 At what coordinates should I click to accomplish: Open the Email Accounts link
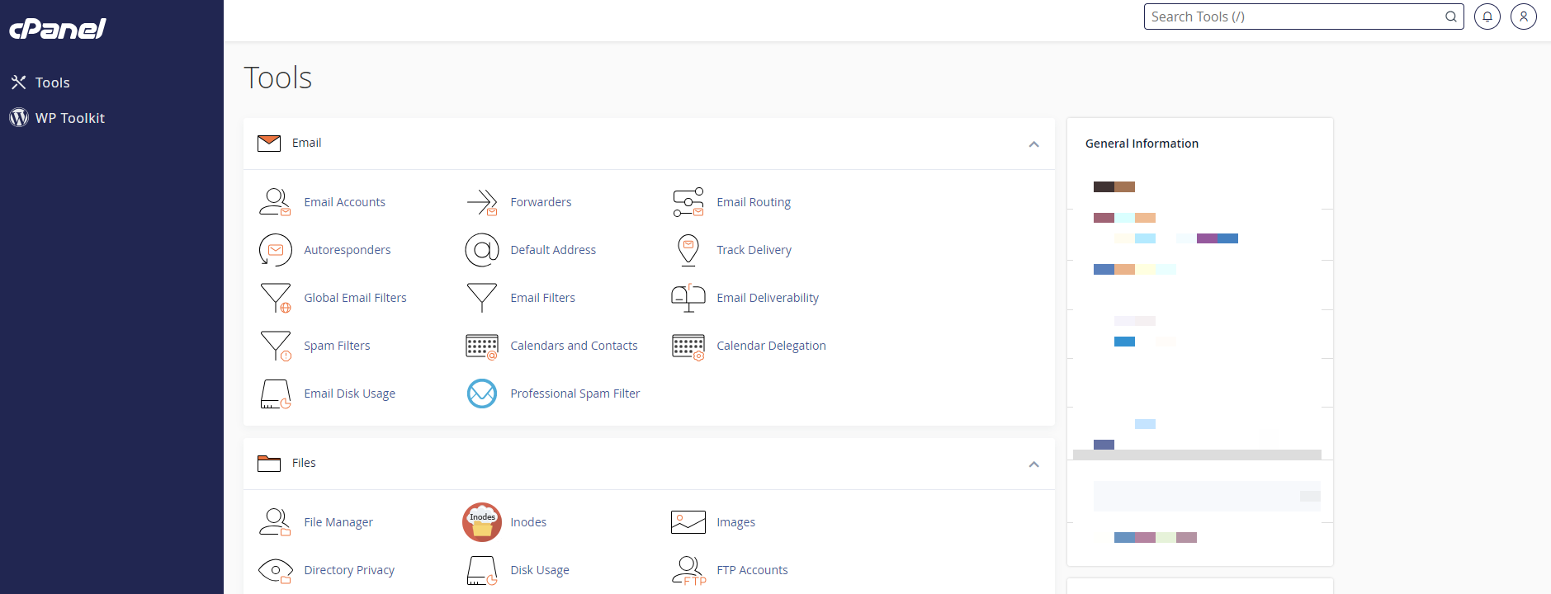[344, 202]
